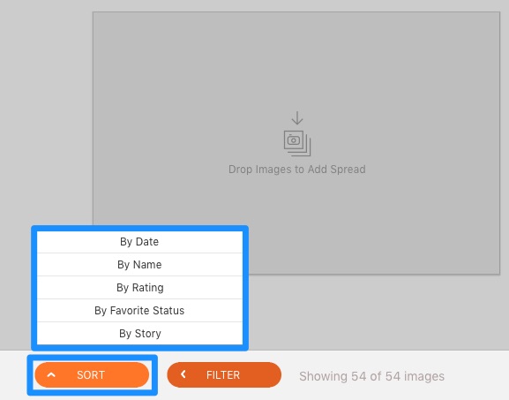Click the gray canvas left of the spread
This screenshot has height=400, width=509.
(46, 114)
